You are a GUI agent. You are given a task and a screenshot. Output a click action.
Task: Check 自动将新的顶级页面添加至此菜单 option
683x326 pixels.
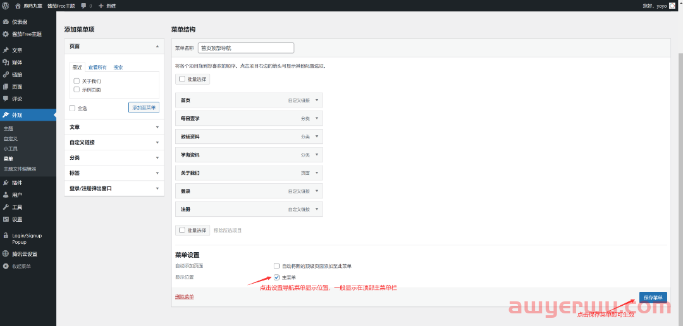(x=276, y=265)
